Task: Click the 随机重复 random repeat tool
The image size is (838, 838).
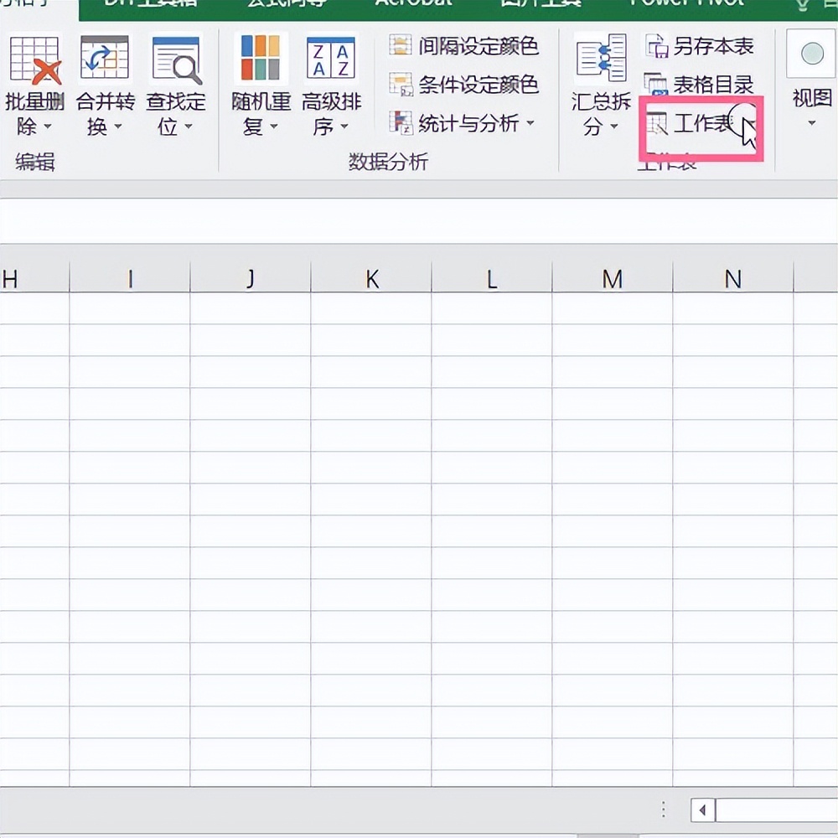Action: coord(260,80)
